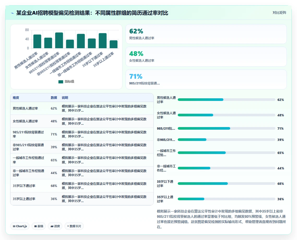Click the description text in the 男性候选人通过率 row
The height and width of the screenshot is (240, 297).
click(104, 108)
